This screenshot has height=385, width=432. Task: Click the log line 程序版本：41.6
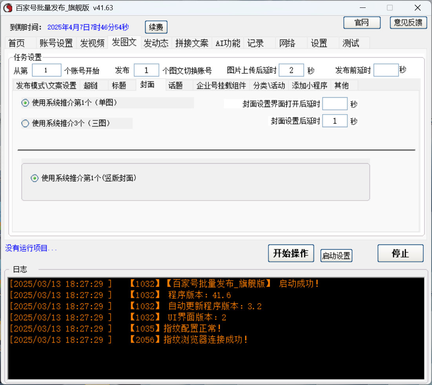click(120, 295)
